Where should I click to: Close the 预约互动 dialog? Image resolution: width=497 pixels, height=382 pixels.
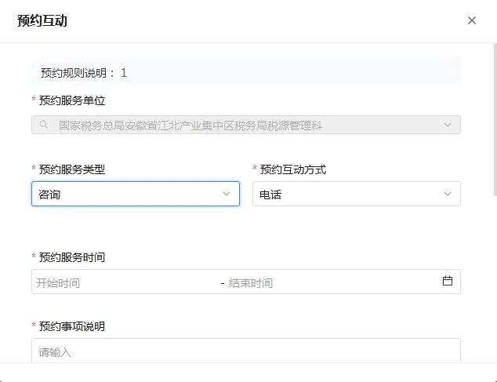tap(472, 20)
